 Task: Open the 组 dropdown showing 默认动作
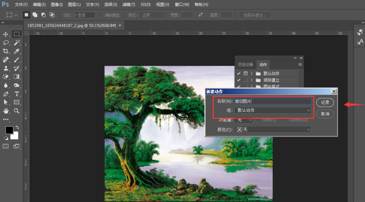(x=273, y=110)
